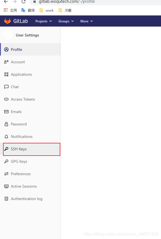Open the Account settings page
The width and height of the screenshot is (161, 239).
point(30,62)
